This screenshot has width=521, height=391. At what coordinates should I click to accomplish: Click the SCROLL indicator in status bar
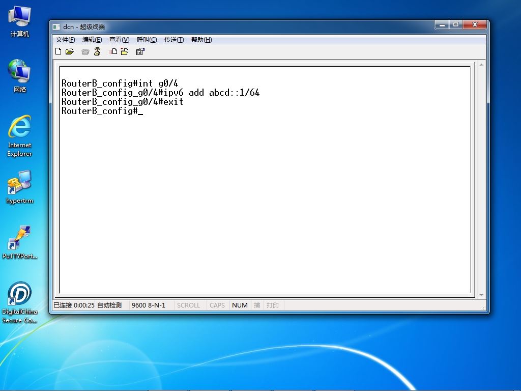[x=188, y=305]
